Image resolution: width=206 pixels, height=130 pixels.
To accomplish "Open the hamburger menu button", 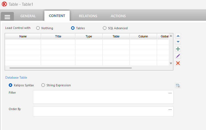I will point(7,17).
